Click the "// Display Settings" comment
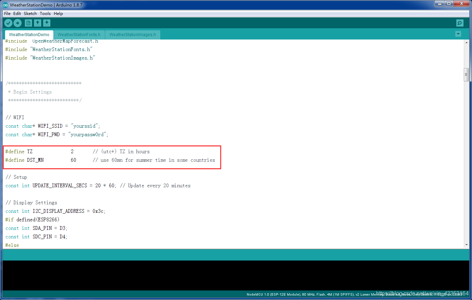This screenshot has height=300, width=472. coord(31,203)
